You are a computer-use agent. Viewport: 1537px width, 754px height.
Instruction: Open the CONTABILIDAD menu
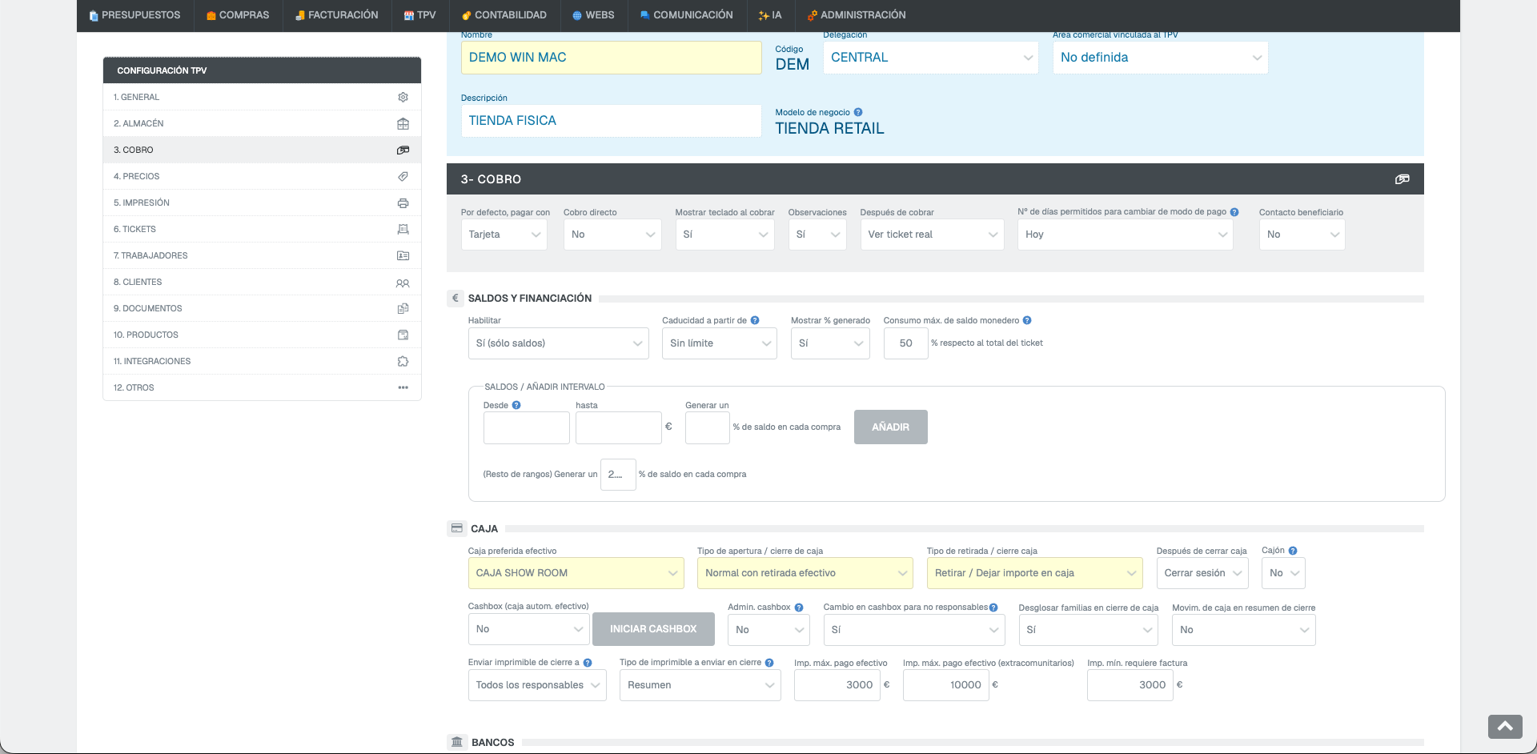coord(504,15)
